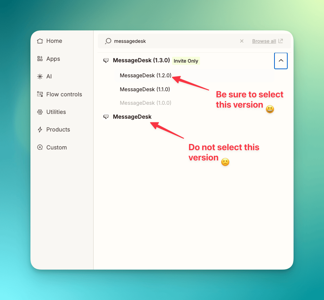Screen dimensions: 324x300
Task: Click the Home house icon
Action: click(x=40, y=41)
